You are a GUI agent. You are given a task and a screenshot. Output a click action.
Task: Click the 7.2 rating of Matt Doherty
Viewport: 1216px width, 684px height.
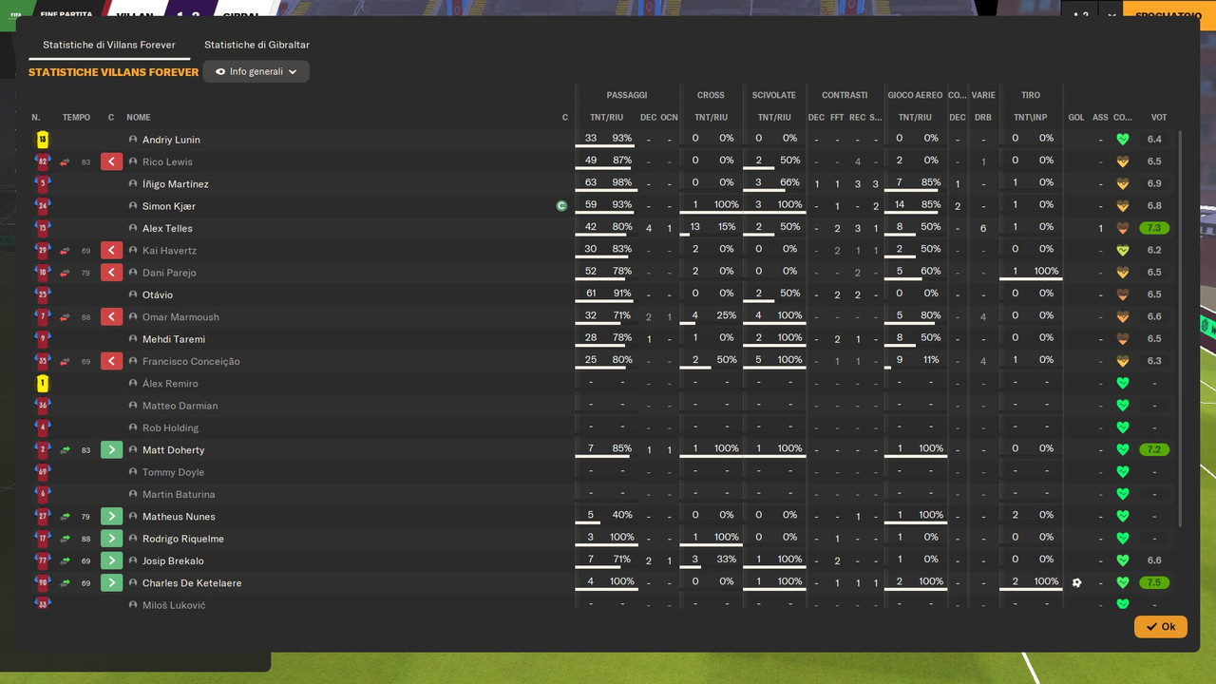[1154, 449]
